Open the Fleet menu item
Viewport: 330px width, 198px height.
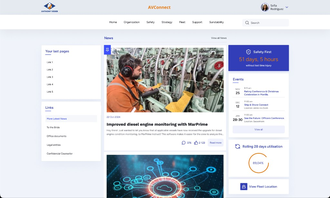pyautogui.click(x=182, y=22)
